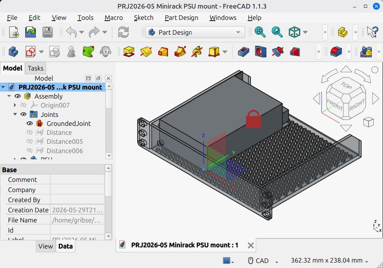The height and width of the screenshot is (268, 383).
Task: Open the dimensions unit dropdown in status bar
Action: pyautogui.click(x=329, y=261)
